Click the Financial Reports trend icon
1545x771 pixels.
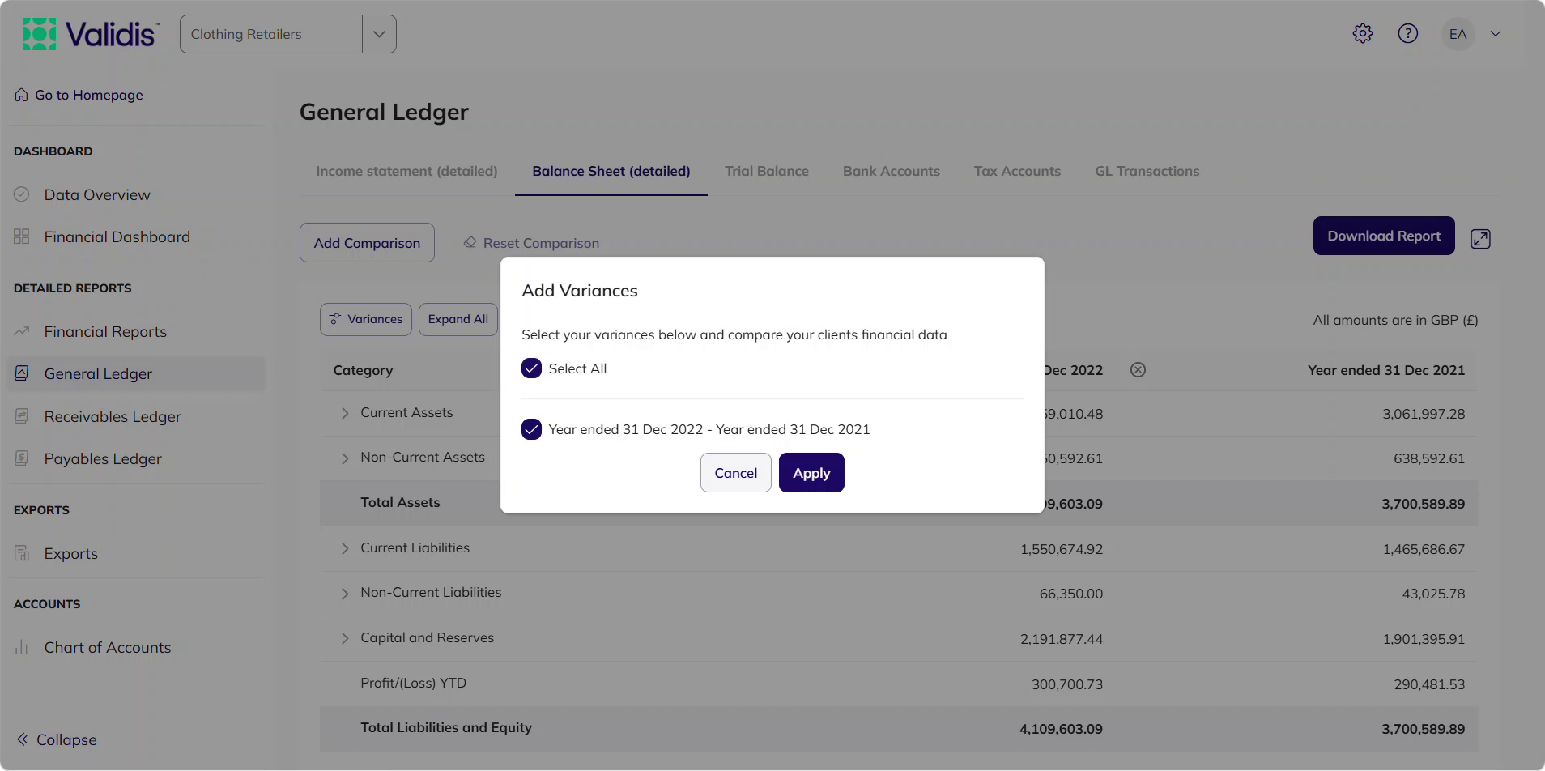pyautogui.click(x=22, y=331)
